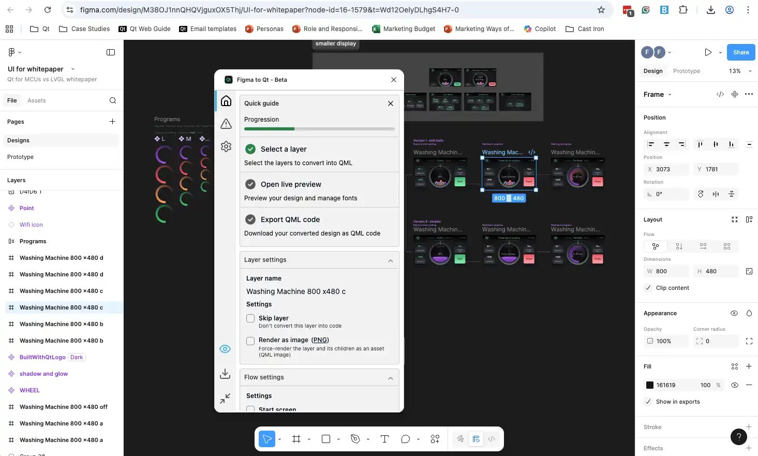Select the Pen tool in the toolbar

355,439
